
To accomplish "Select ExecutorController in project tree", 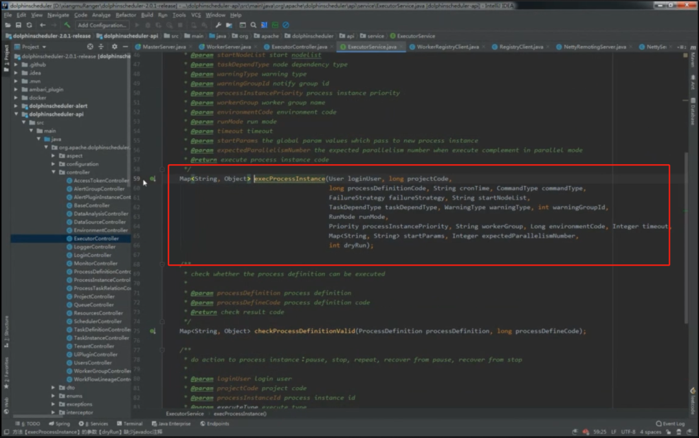I will [96, 238].
